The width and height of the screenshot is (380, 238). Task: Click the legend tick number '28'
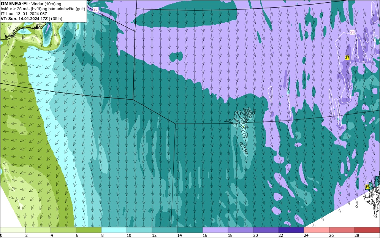tap(357, 235)
